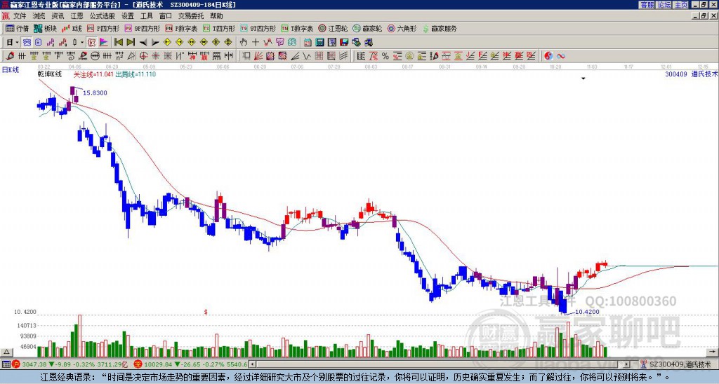719x384 pixels.
Task: Click the red $ marker on chart
Action: [206, 312]
